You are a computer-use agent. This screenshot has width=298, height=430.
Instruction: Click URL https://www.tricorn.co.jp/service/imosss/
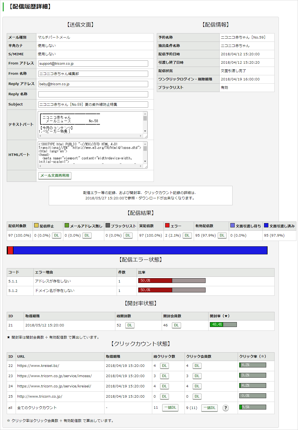(54, 376)
